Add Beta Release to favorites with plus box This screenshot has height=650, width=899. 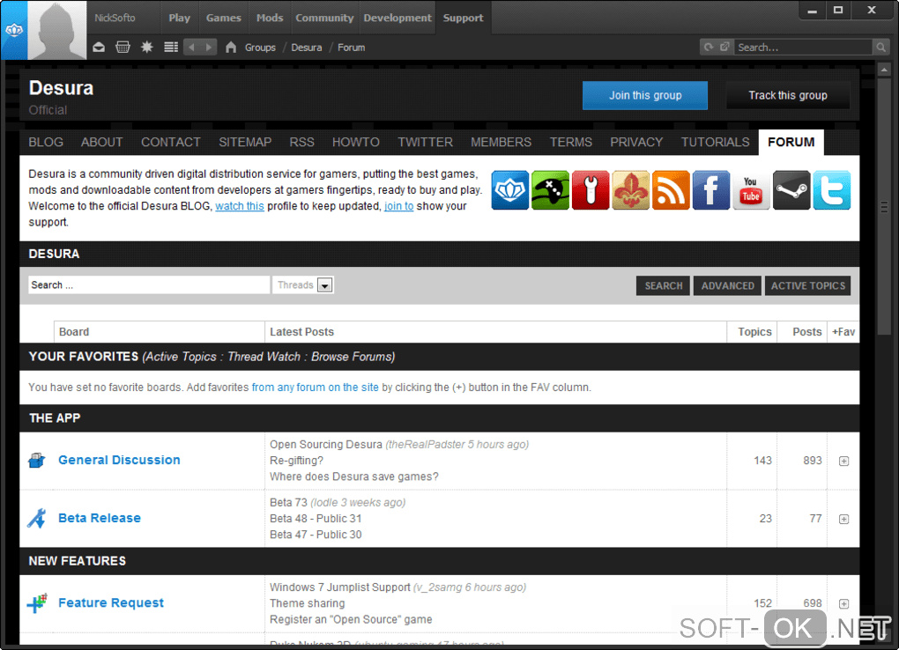pyautogui.click(x=843, y=519)
